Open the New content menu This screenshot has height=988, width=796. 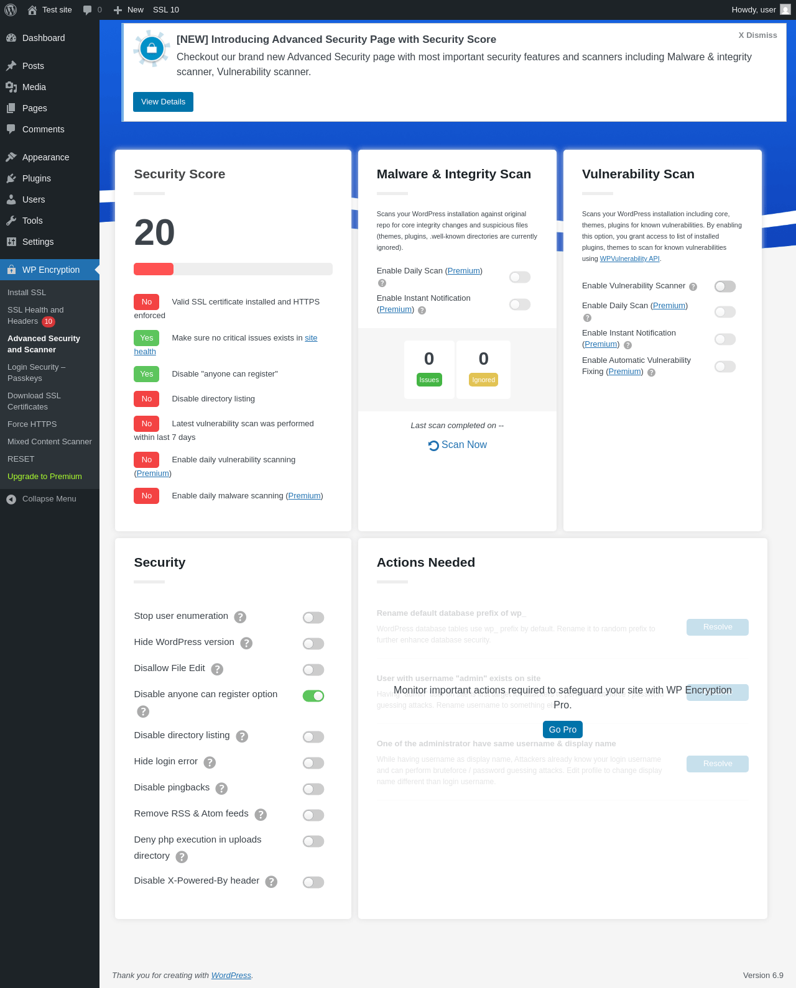(129, 10)
